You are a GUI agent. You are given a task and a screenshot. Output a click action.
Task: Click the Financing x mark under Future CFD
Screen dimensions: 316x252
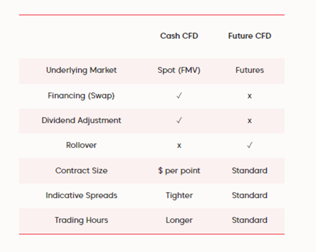click(250, 95)
